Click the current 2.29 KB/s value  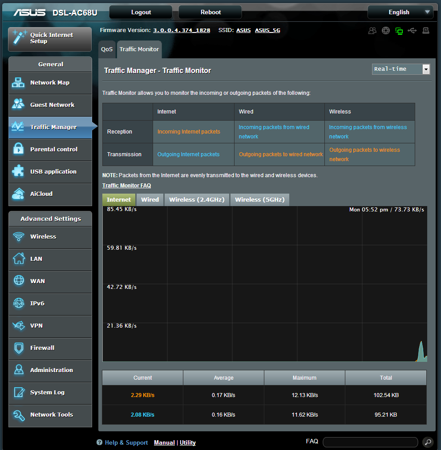142,395
